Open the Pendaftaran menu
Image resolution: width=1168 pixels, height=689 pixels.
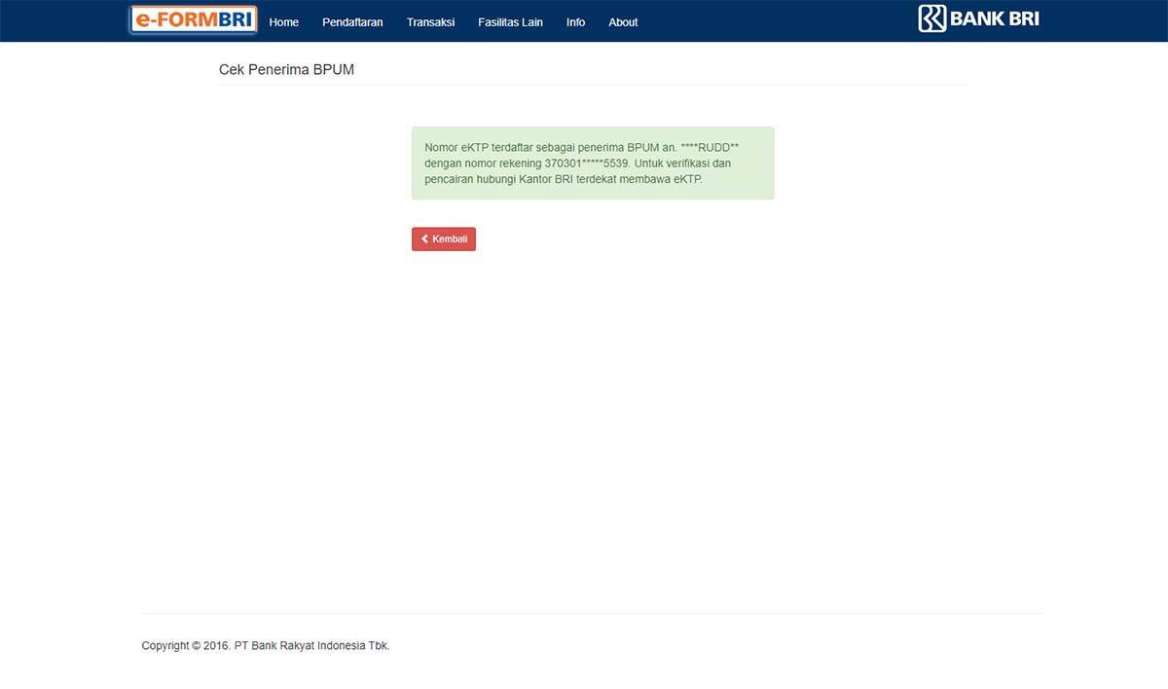[x=352, y=22]
